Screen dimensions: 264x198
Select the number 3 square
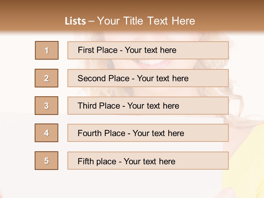pyautogui.click(x=46, y=106)
